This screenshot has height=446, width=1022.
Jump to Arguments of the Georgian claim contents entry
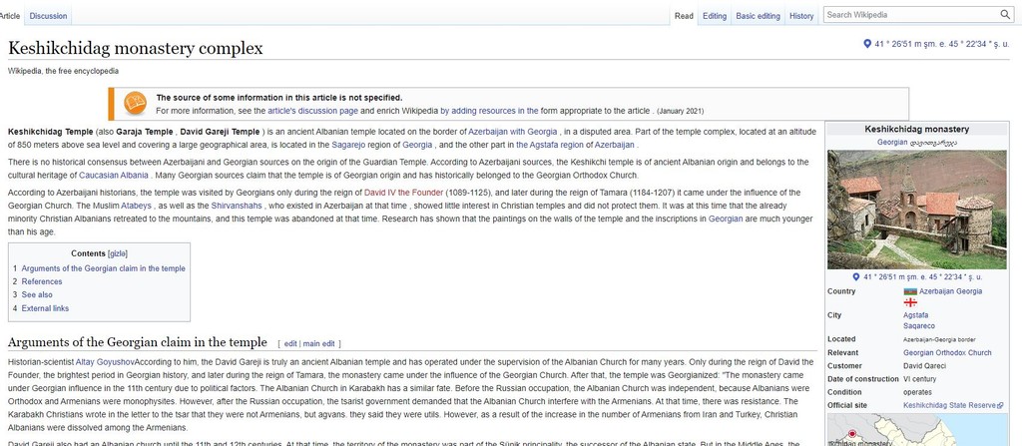pyautogui.click(x=103, y=268)
